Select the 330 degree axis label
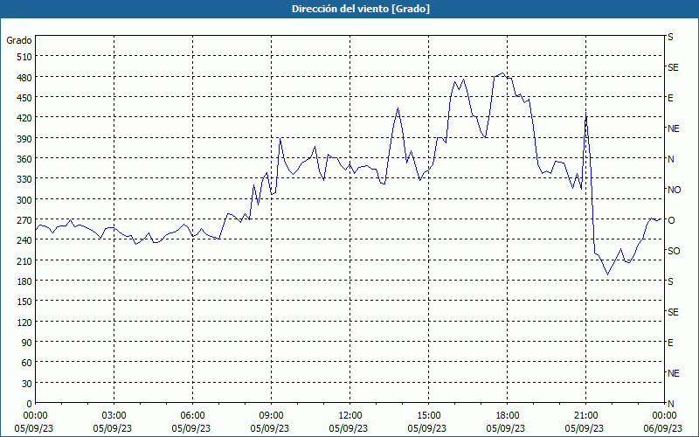Viewport: 699px width, 437px height. pyautogui.click(x=24, y=179)
